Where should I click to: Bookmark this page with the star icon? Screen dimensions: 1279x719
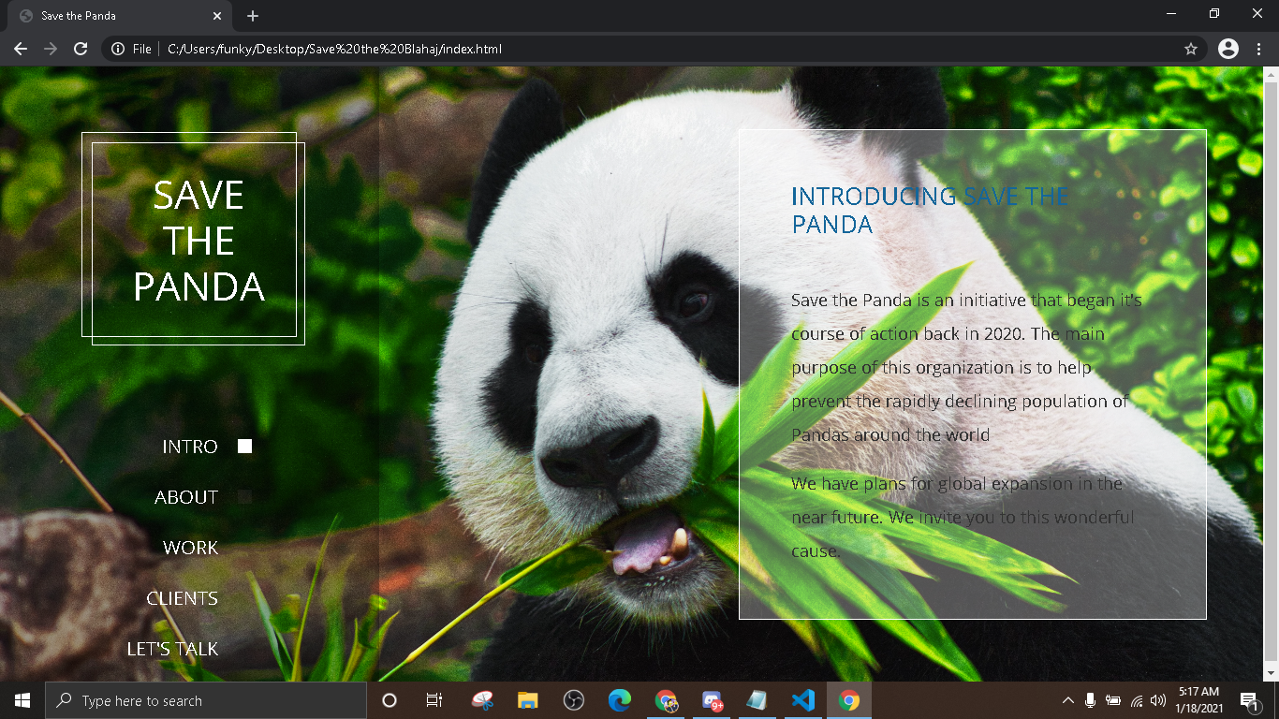[1191, 49]
